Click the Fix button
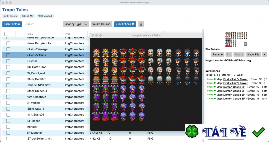The image size is (269, 142). [229, 54]
